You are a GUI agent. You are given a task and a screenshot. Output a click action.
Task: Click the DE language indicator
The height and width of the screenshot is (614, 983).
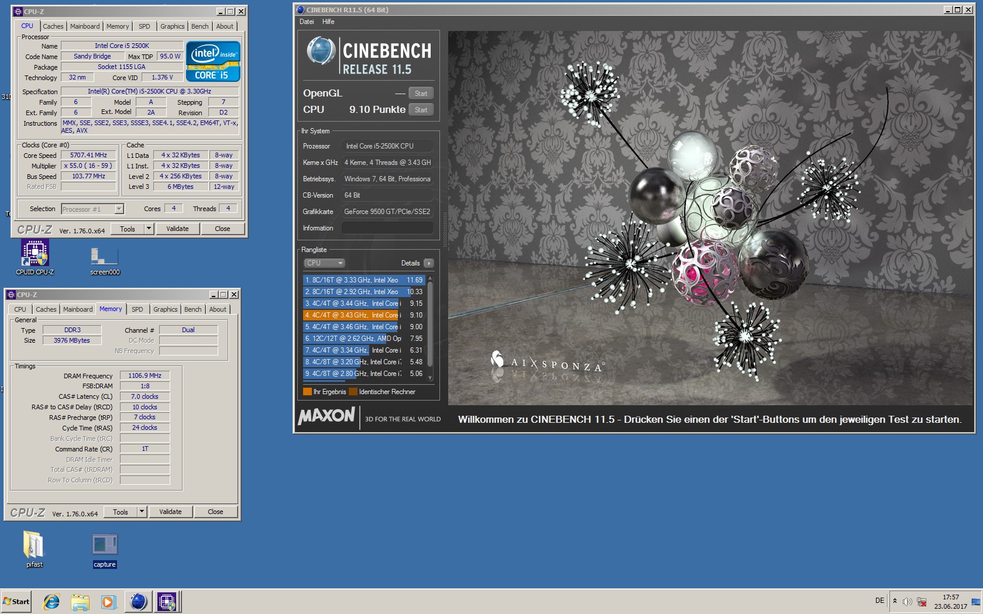click(x=879, y=601)
